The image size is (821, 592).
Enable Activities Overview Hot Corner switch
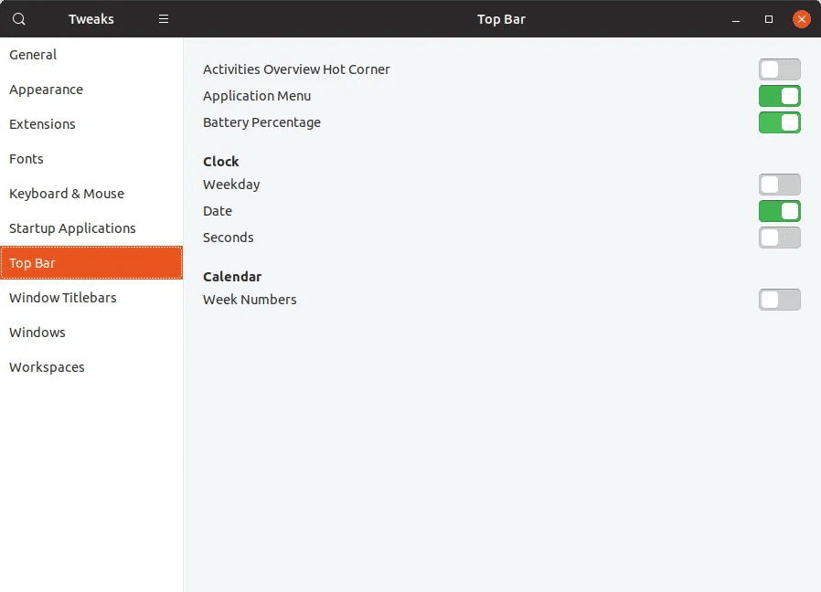click(x=779, y=69)
